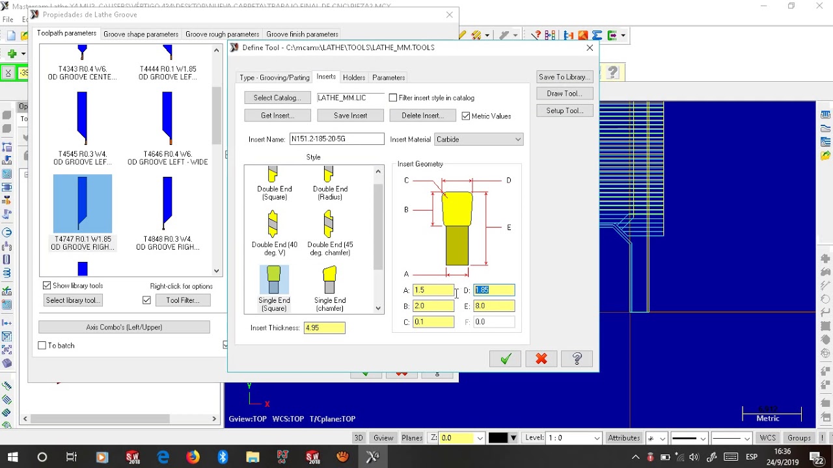Toggle Show library tools checkbox
Image resolution: width=833 pixels, height=468 pixels.
[x=47, y=286]
